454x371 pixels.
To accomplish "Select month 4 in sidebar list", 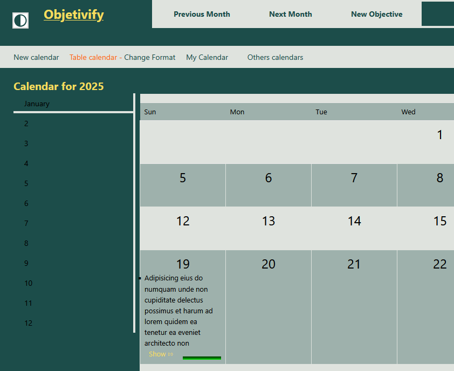I will [26, 163].
